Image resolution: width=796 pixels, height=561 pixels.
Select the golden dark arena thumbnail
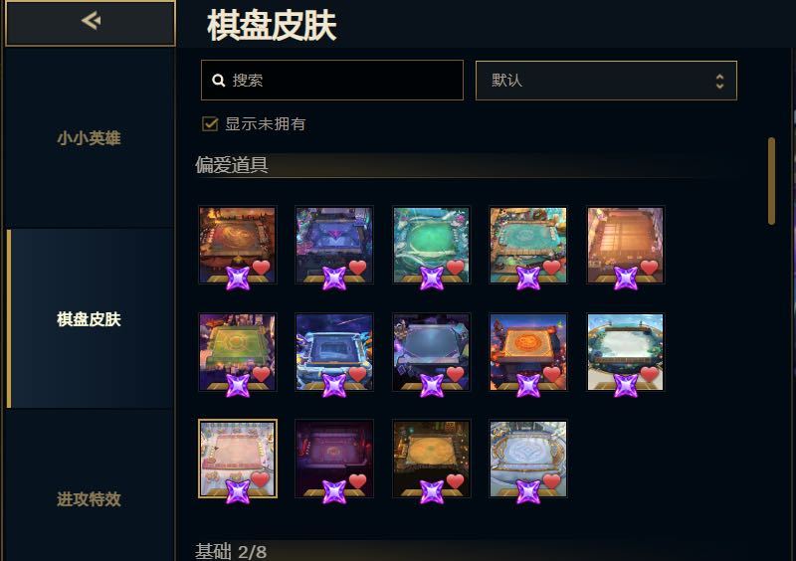point(432,459)
